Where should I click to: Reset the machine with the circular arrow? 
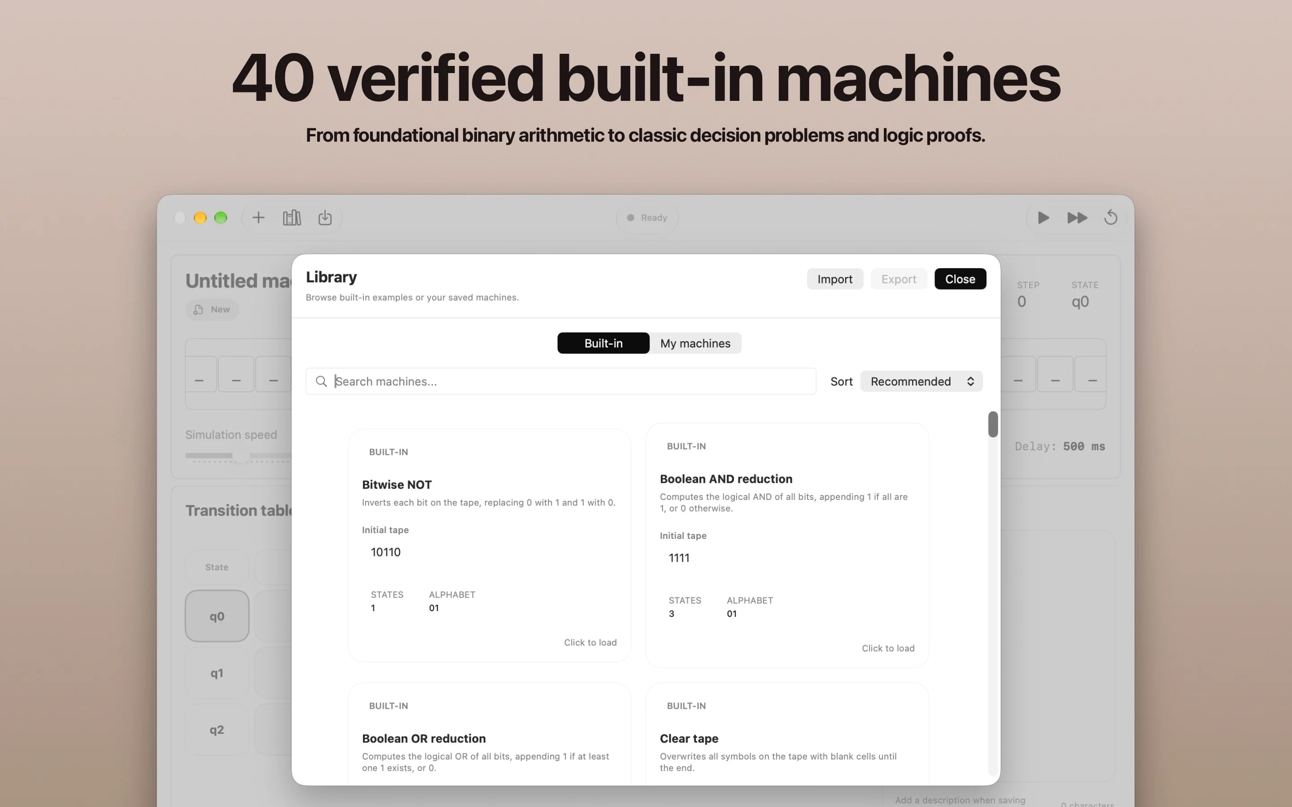point(1110,218)
